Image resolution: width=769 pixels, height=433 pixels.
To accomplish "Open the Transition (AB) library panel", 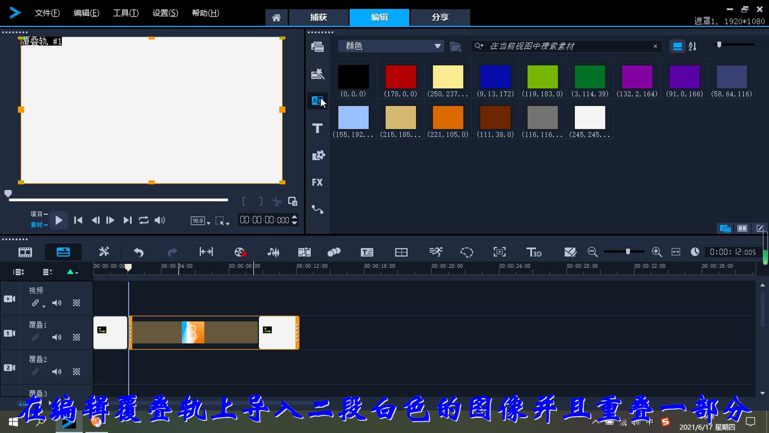I will 317,101.
